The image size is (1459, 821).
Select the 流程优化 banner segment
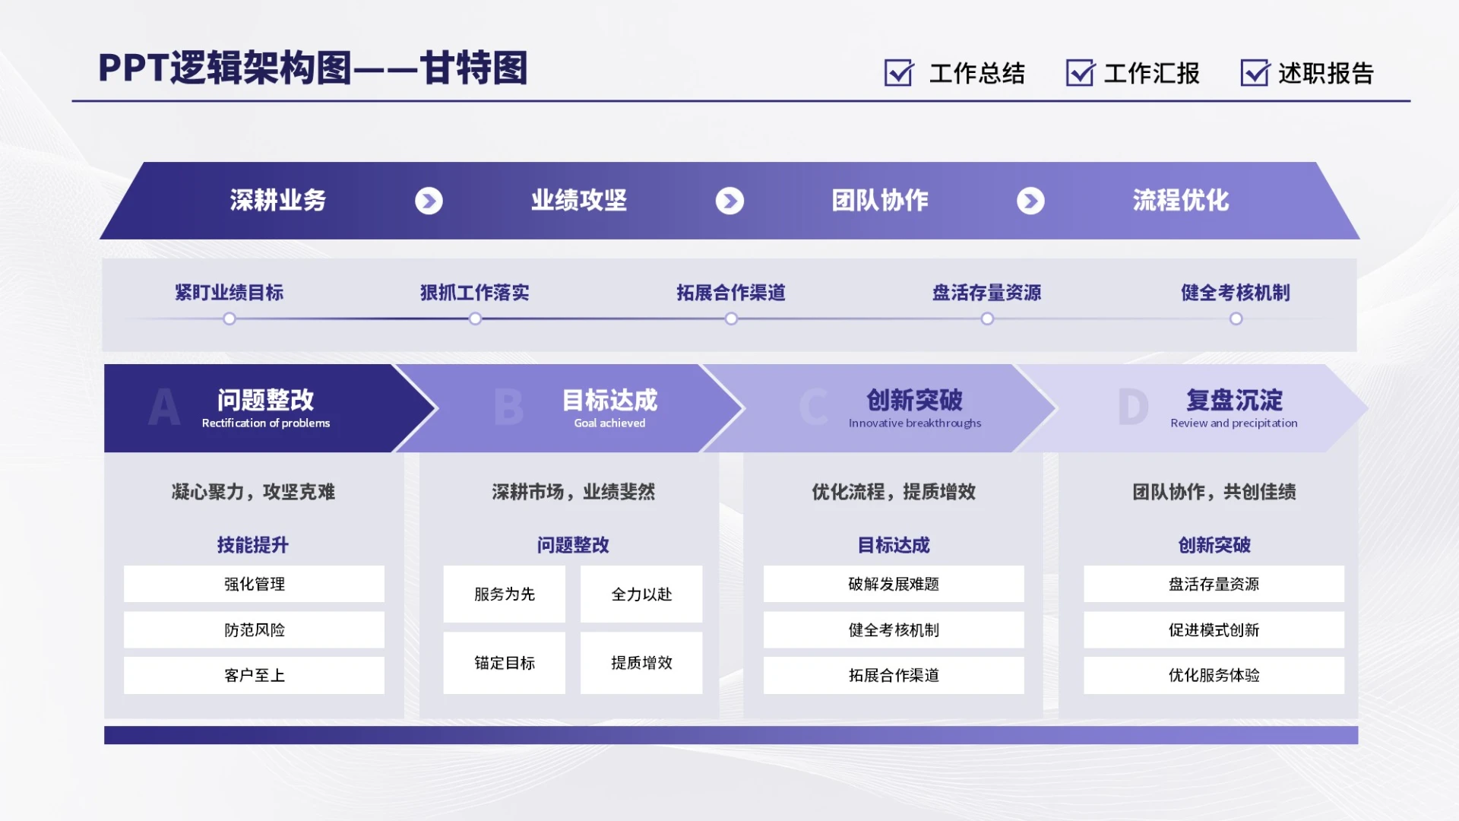(1179, 201)
